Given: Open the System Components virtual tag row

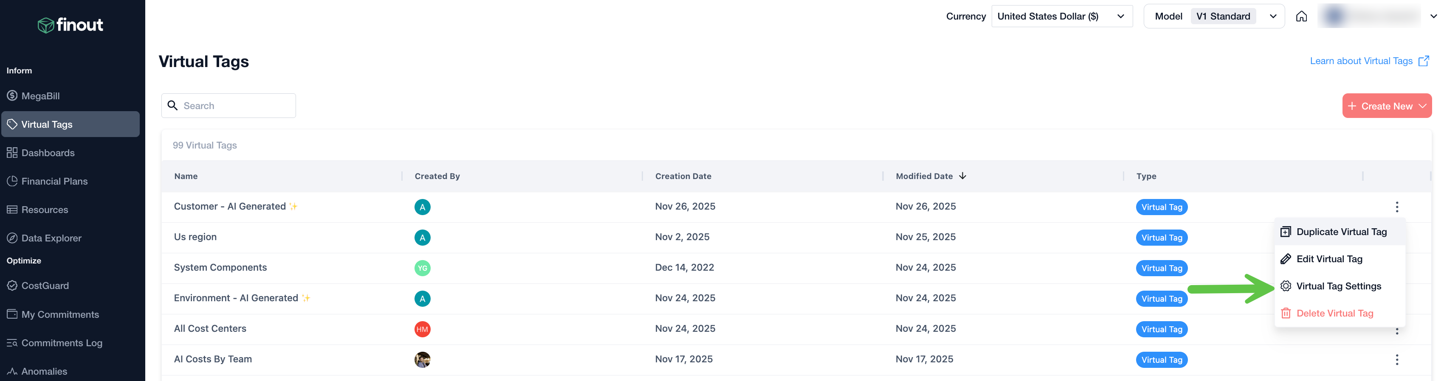Looking at the screenshot, I should click(x=220, y=268).
